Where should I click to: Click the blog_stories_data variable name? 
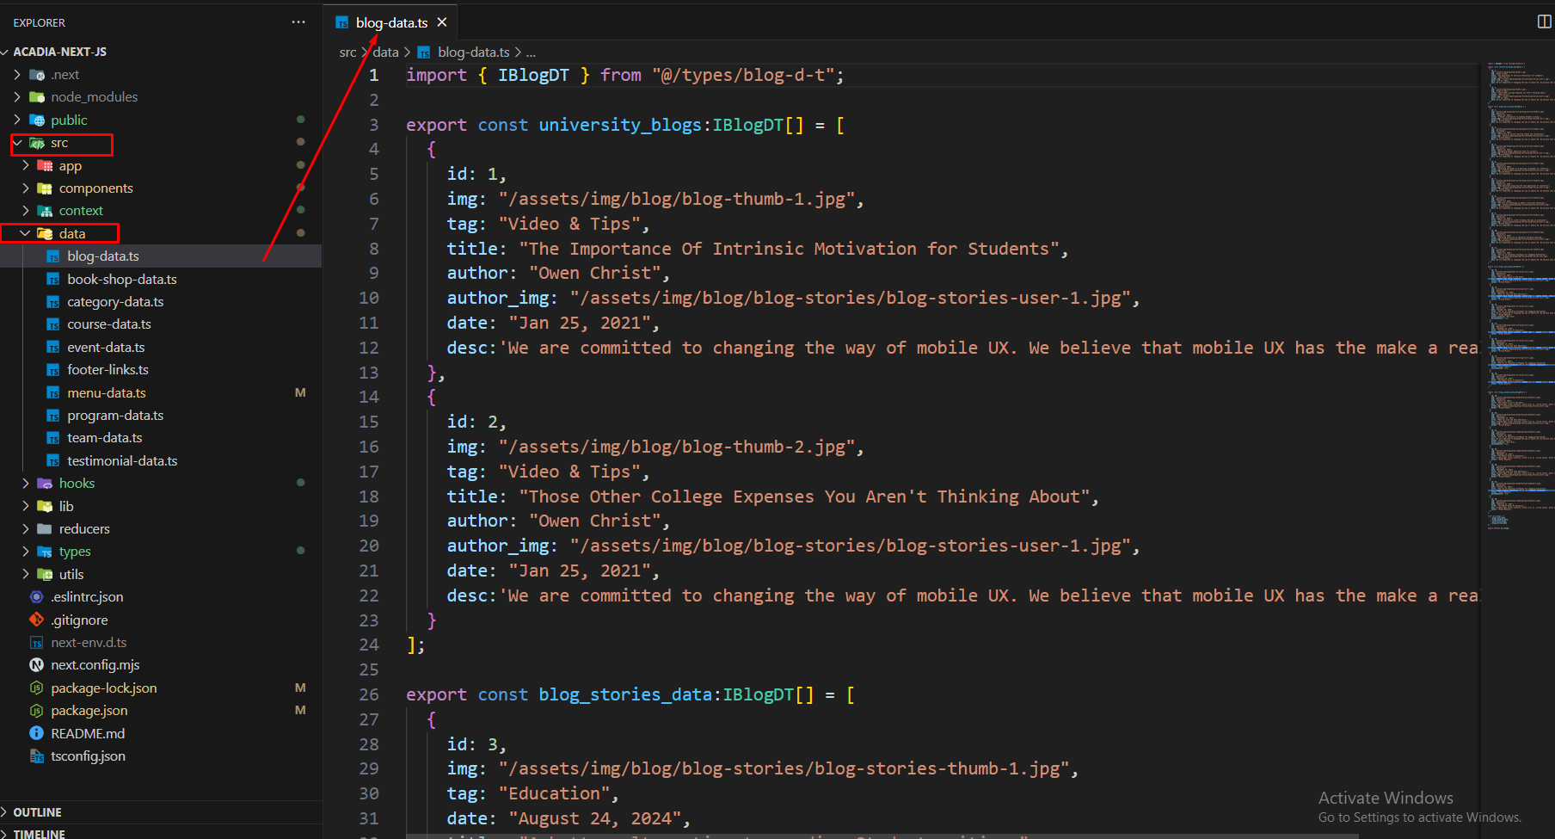tap(625, 694)
